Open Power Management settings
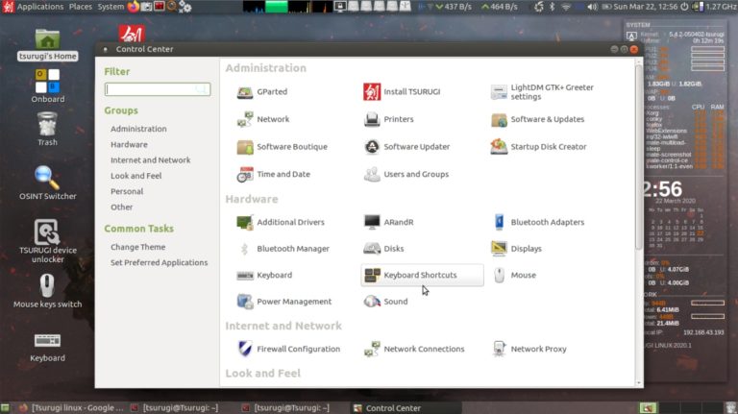 click(x=283, y=302)
